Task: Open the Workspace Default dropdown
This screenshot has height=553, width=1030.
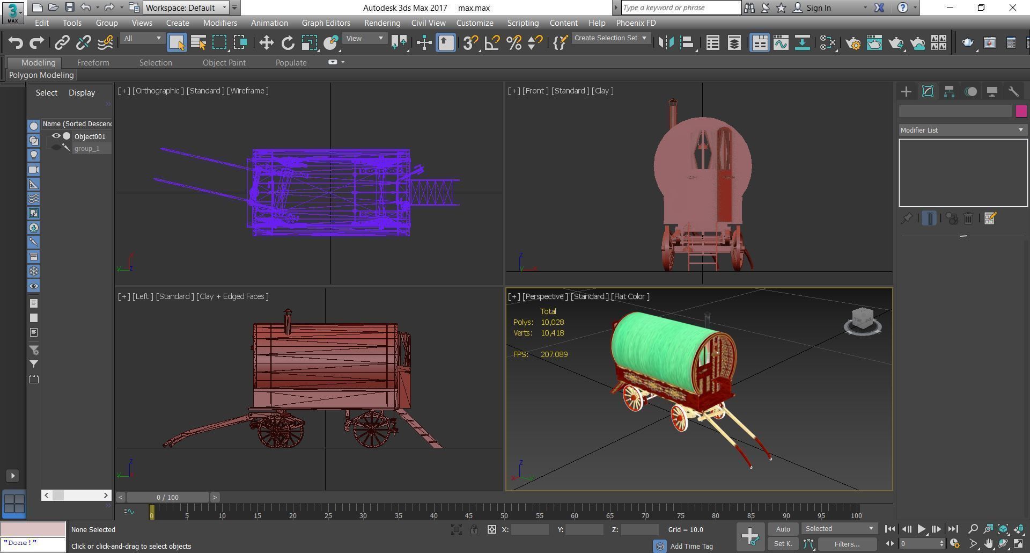Action: (x=185, y=8)
